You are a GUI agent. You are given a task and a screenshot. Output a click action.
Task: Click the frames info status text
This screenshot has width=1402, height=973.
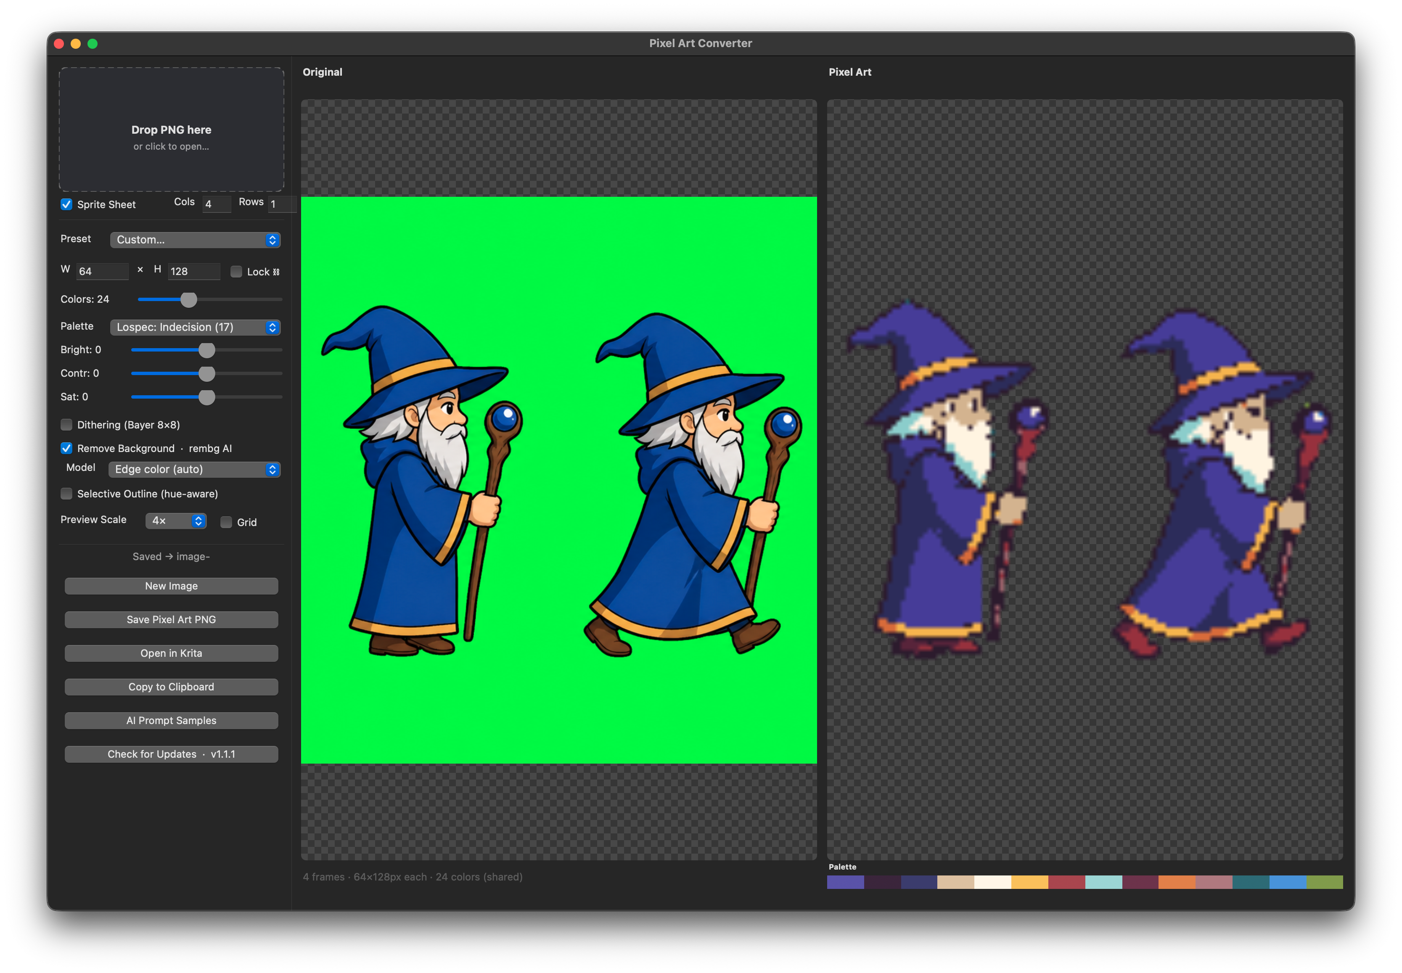[413, 877]
